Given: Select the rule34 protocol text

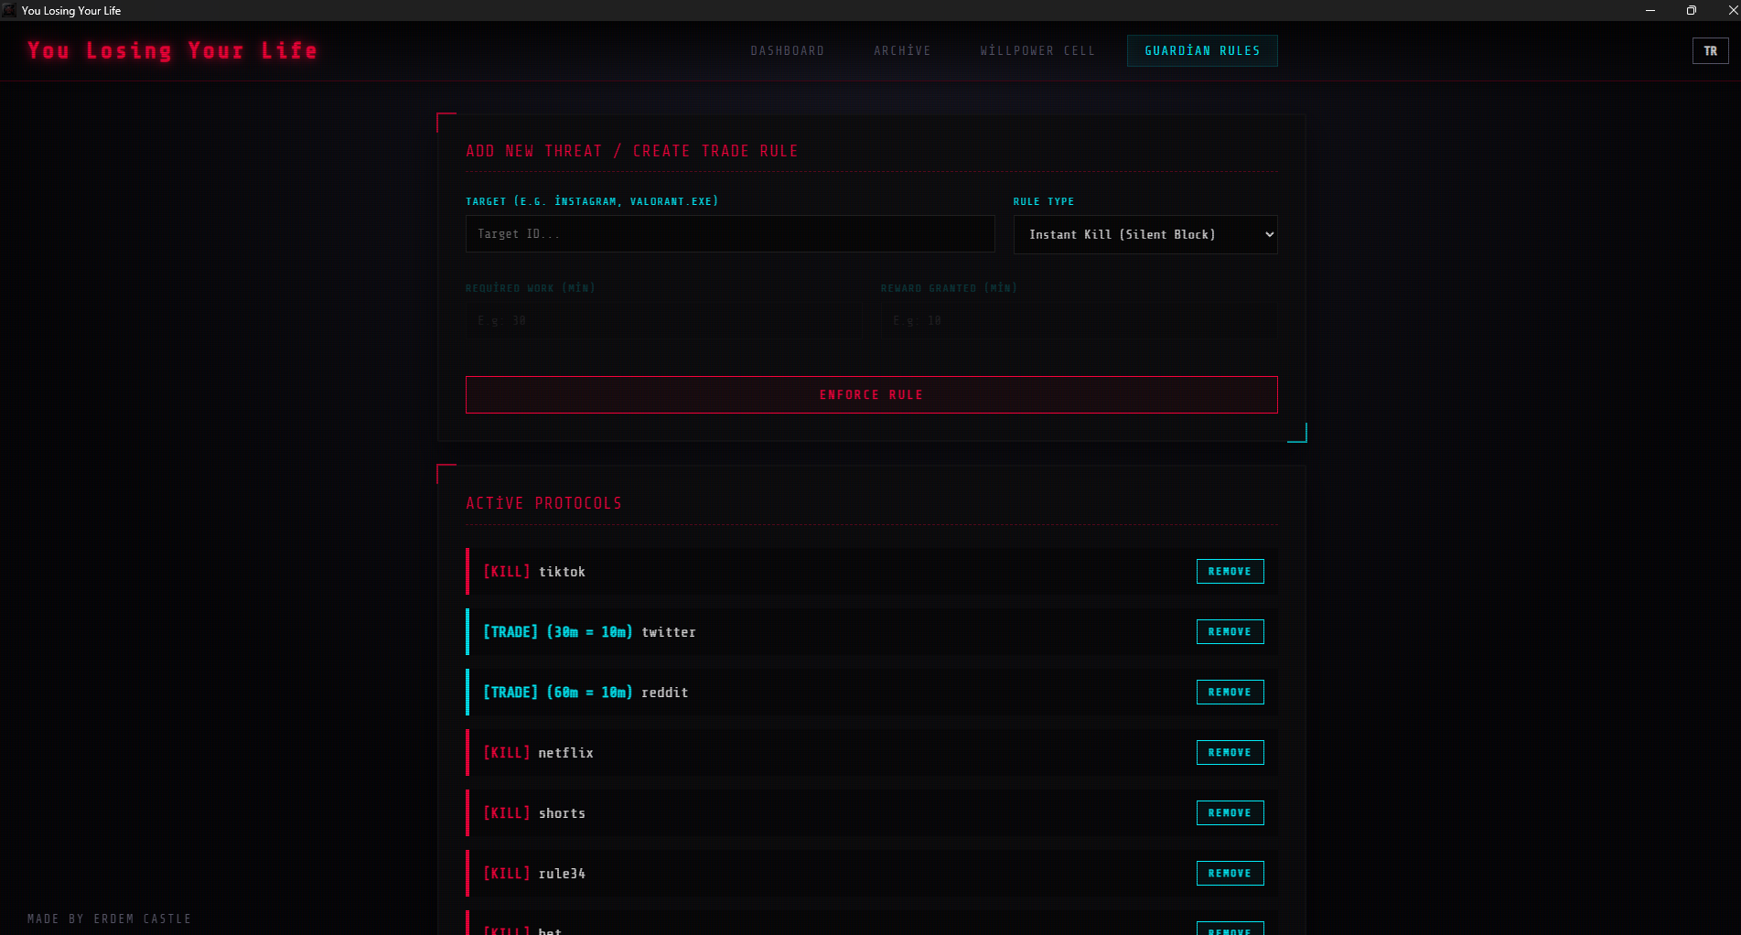Looking at the screenshot, I should point(562,874).
